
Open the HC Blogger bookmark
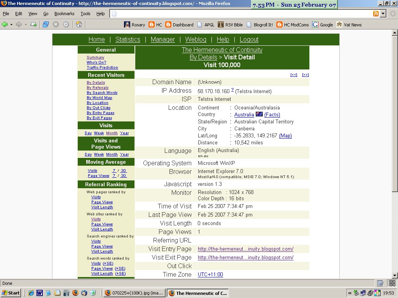[155, 24]
